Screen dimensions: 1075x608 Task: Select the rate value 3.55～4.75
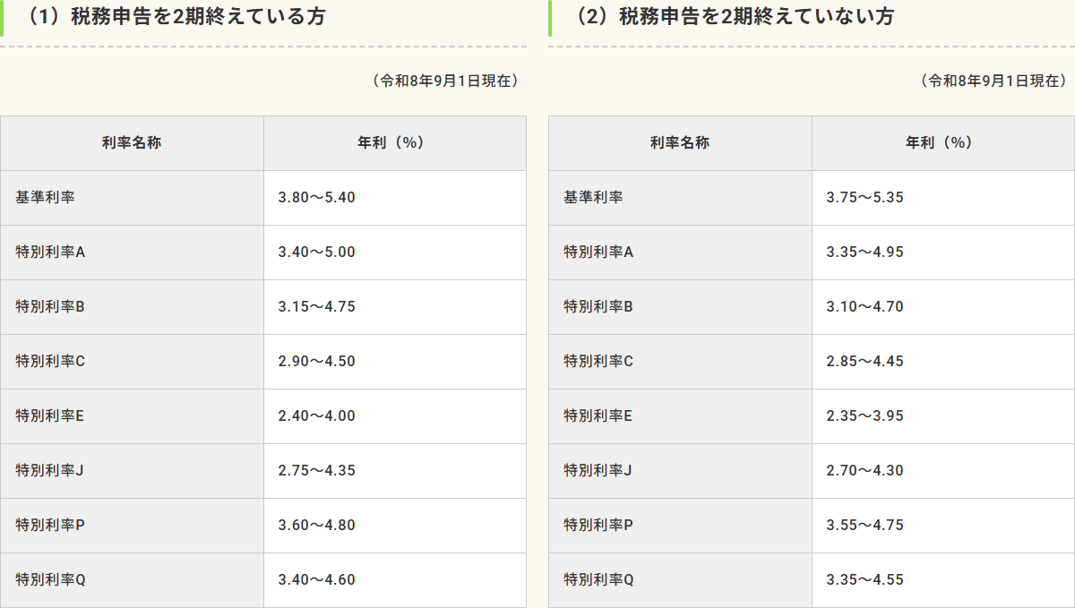coord(865,525)
